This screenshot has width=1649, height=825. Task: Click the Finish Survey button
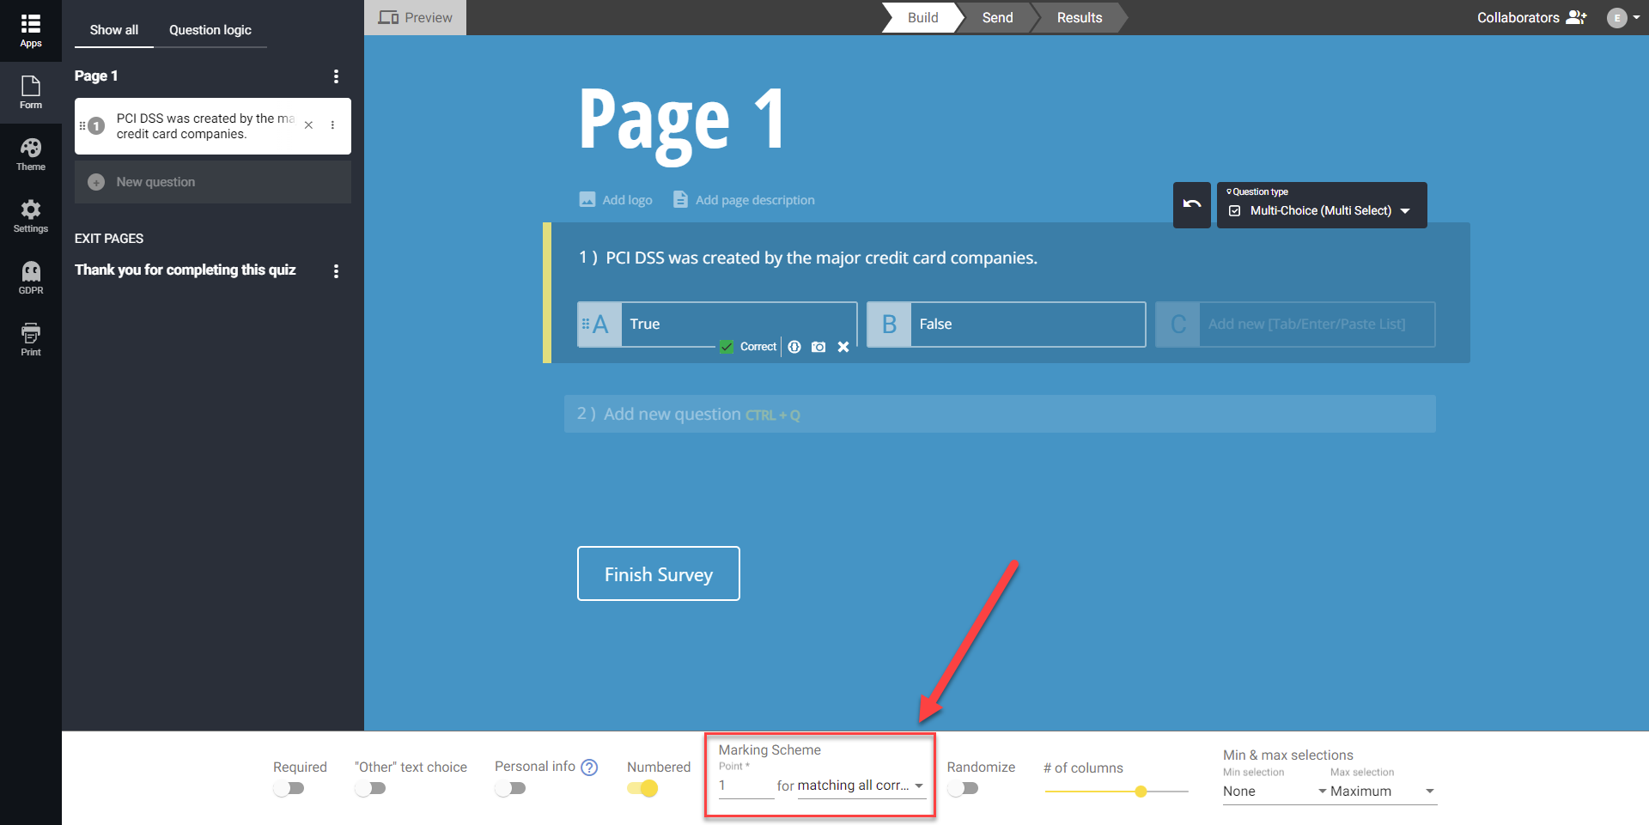[x=659, y=573]
